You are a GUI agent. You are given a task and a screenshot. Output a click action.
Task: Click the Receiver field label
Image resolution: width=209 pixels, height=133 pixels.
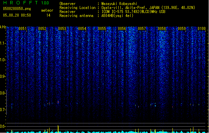tap(67, 12)
